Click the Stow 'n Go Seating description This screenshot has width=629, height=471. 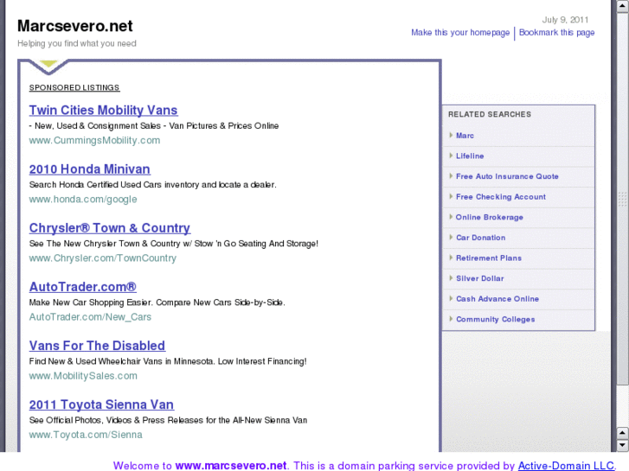pyautogui.click(x=174, y=244)
